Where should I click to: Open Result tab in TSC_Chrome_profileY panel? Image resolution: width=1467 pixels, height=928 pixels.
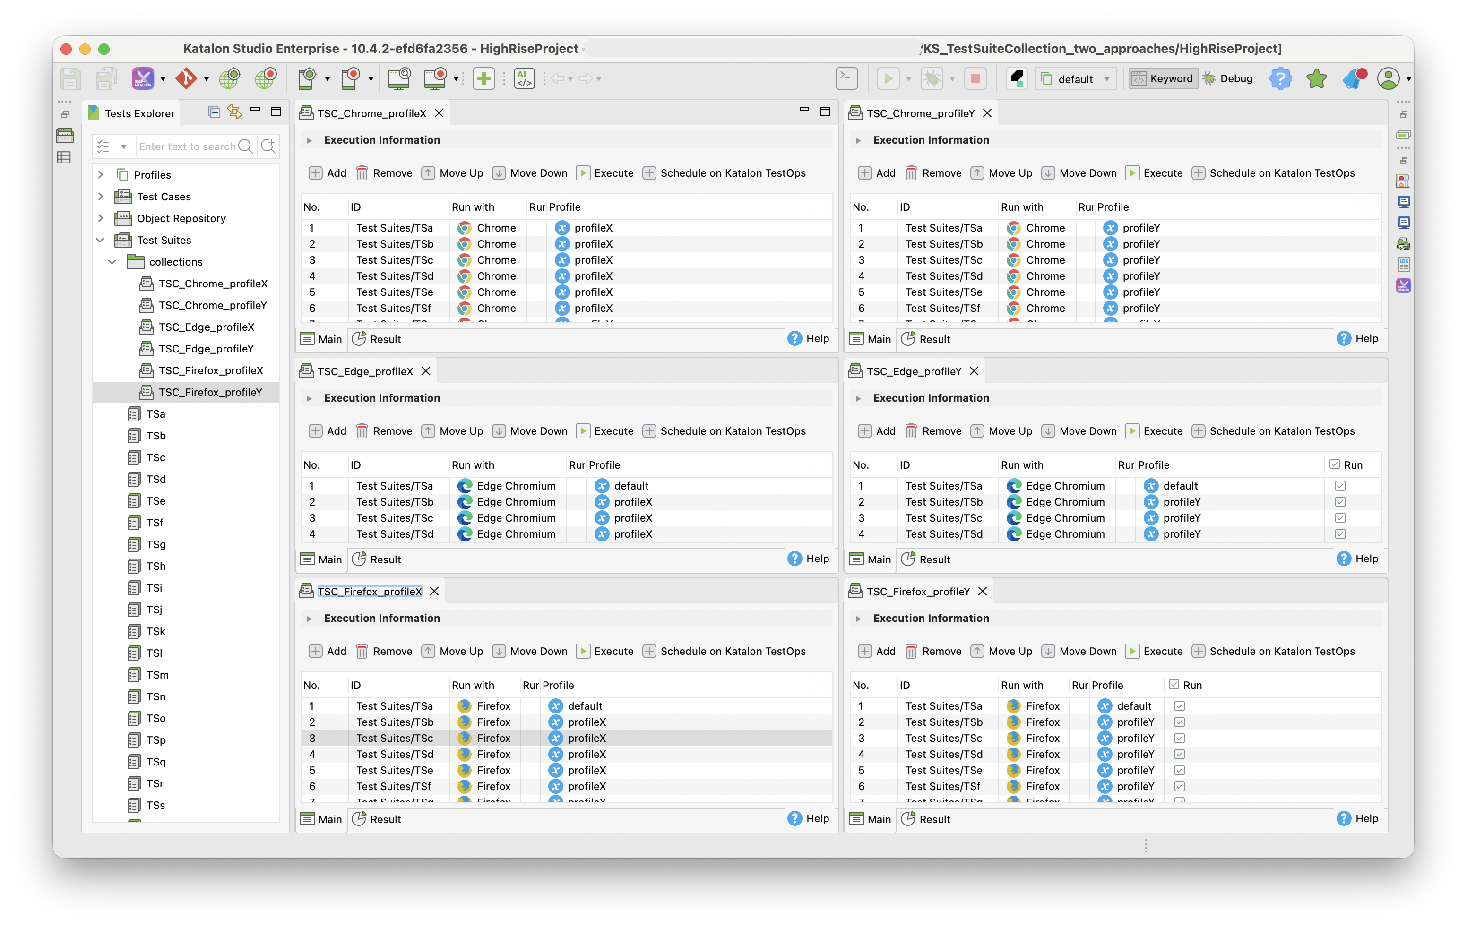click(x=926, y=339)
